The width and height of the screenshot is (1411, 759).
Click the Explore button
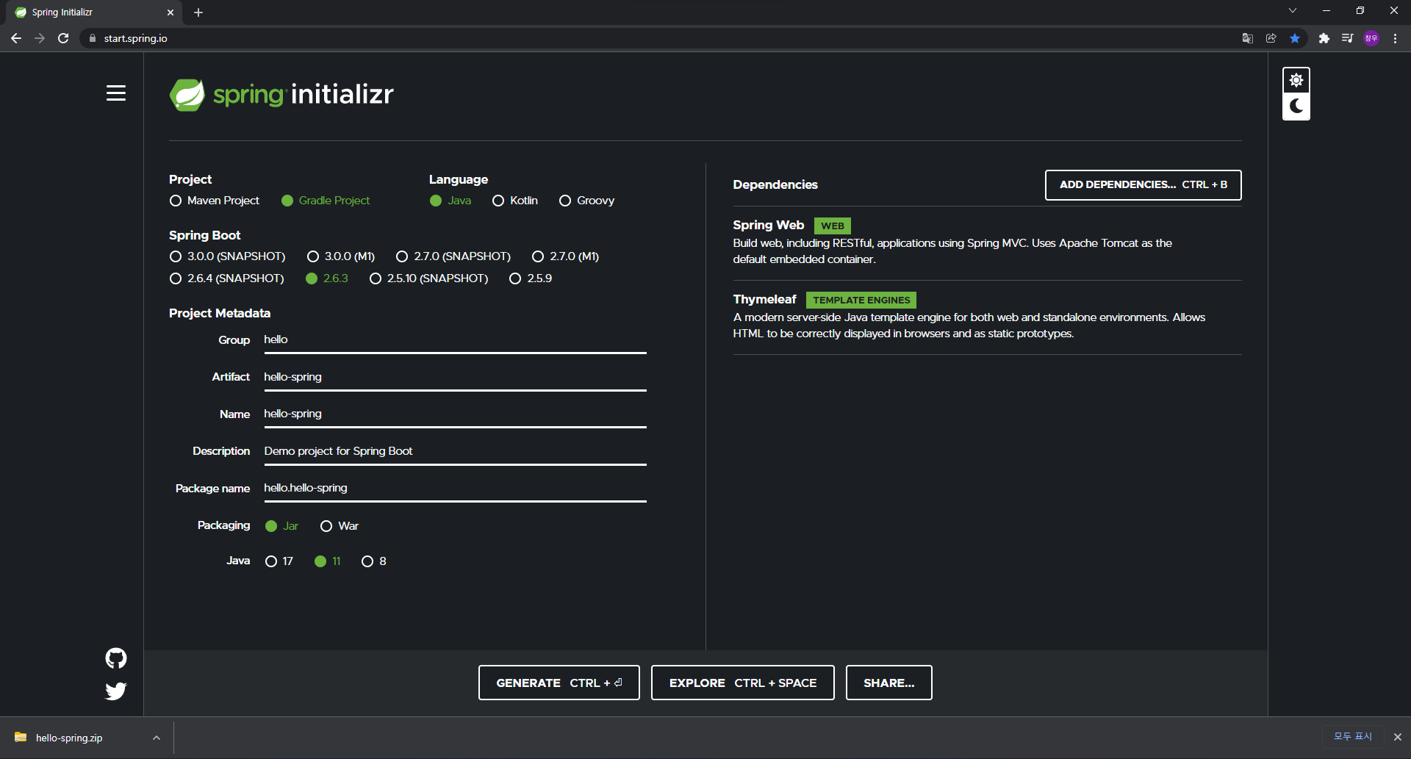(743, 683)
